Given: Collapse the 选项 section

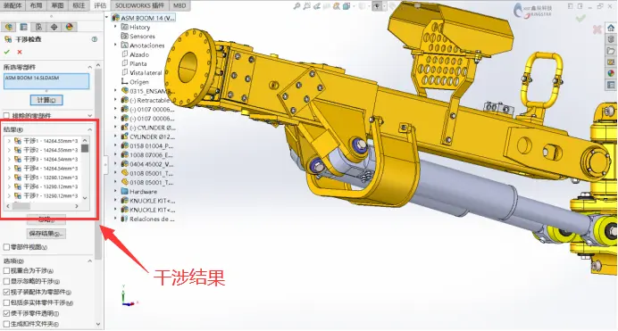Looking at the screenshot, I should (x=90, y=261).
